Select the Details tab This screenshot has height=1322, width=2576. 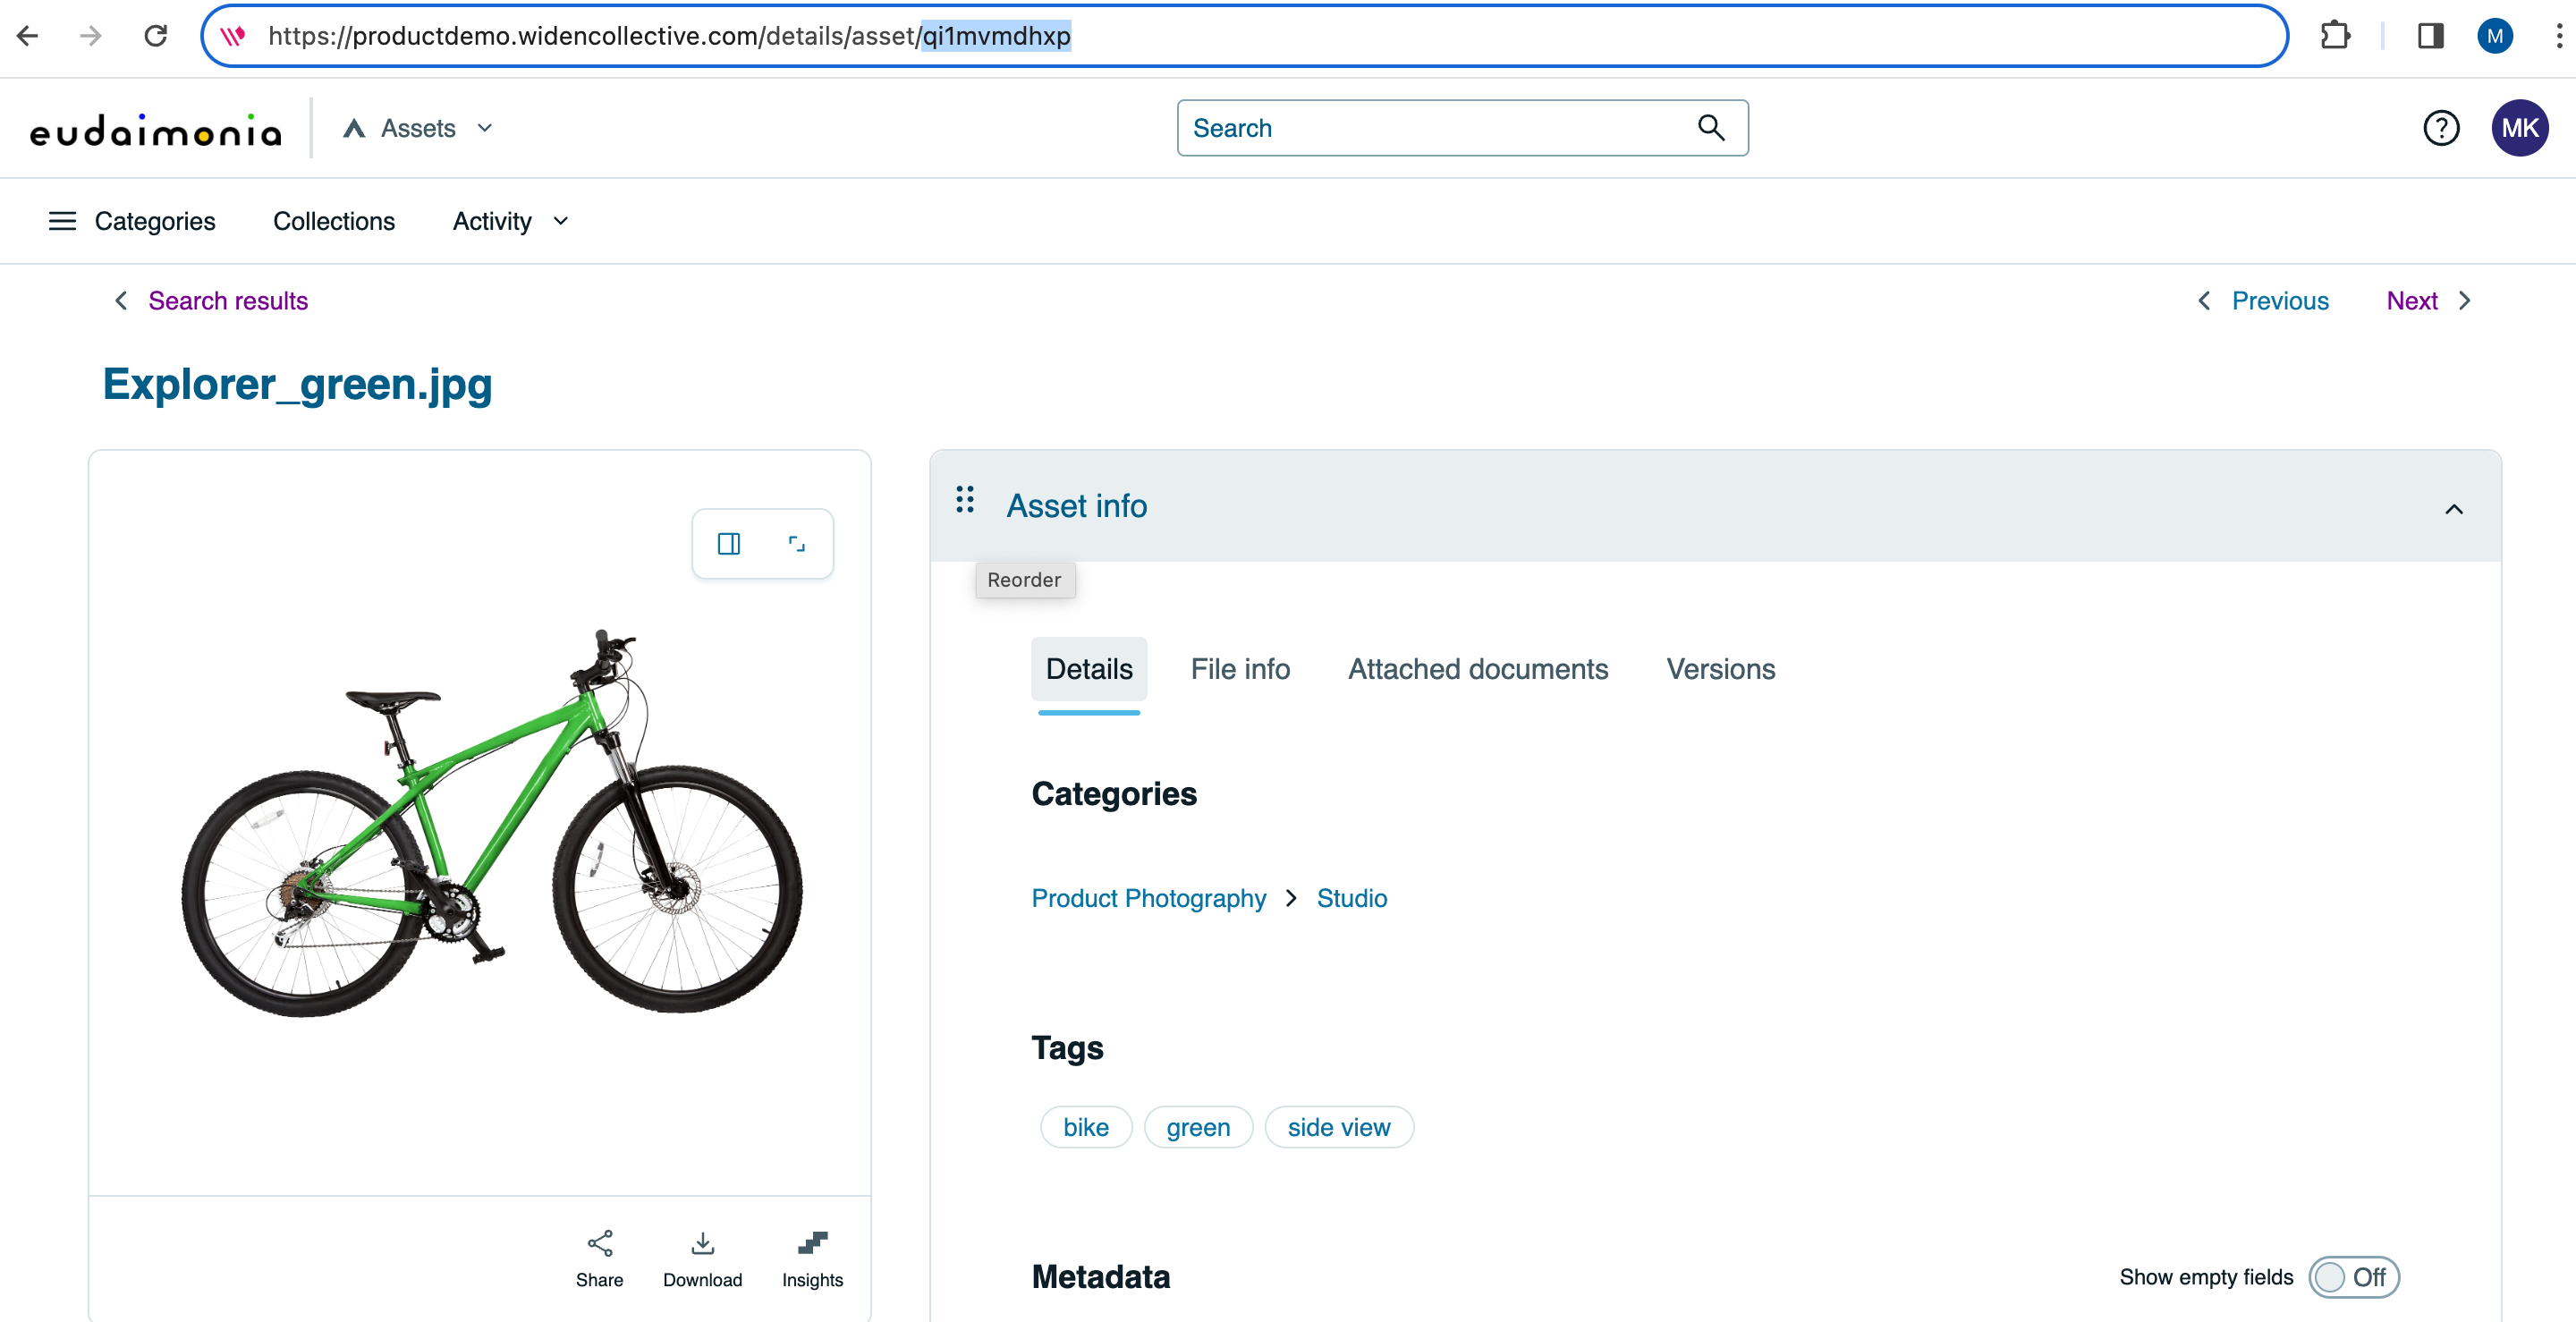[1089, 669]
